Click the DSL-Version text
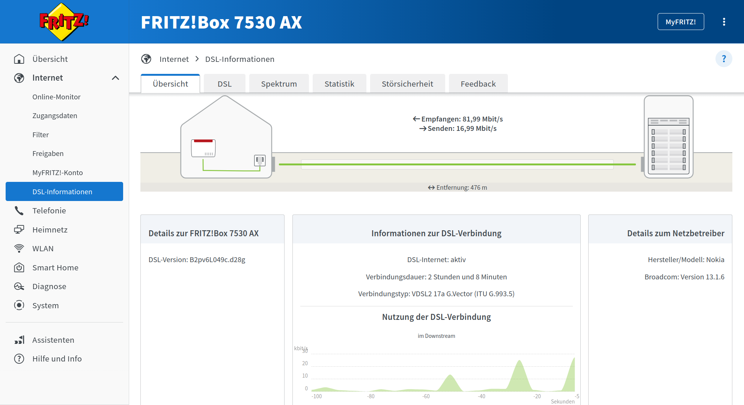 click(x=197, y=260)
